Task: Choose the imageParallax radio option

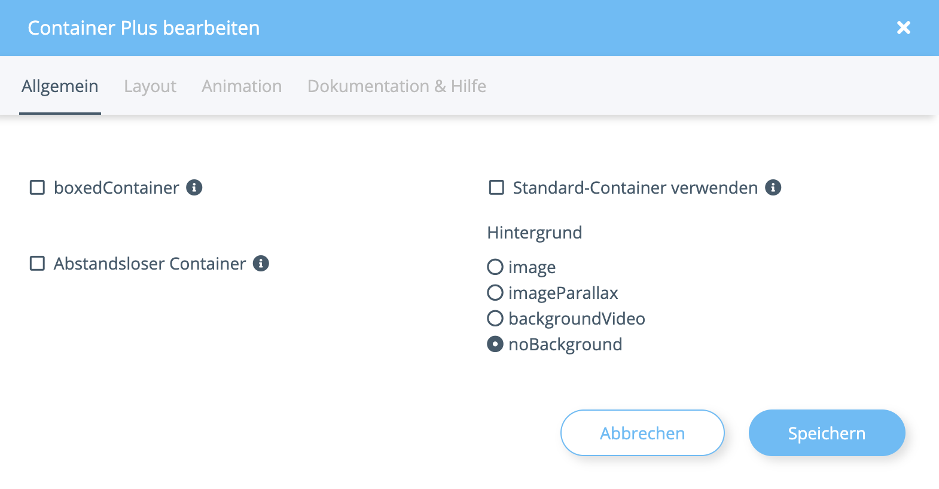Action: (x=495, y=293)
